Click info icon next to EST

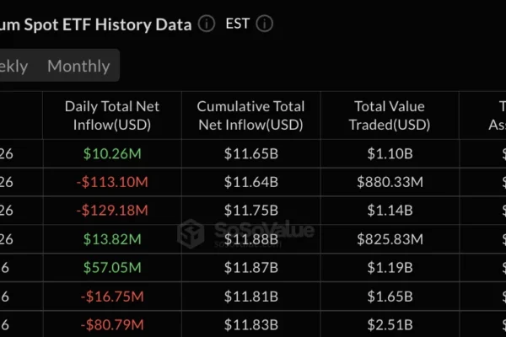(265, 24)
